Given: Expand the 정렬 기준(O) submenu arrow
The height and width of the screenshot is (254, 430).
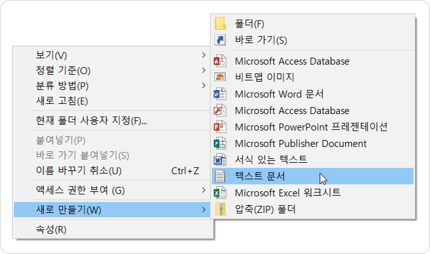Looking at the screenshot, I should 204,70.
